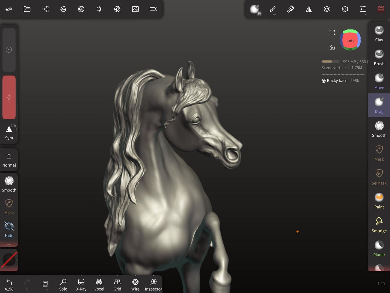The width and height of the screenshot is (390, 293).
Task: Toggle Solo mode
Action: tap(63, 285)
